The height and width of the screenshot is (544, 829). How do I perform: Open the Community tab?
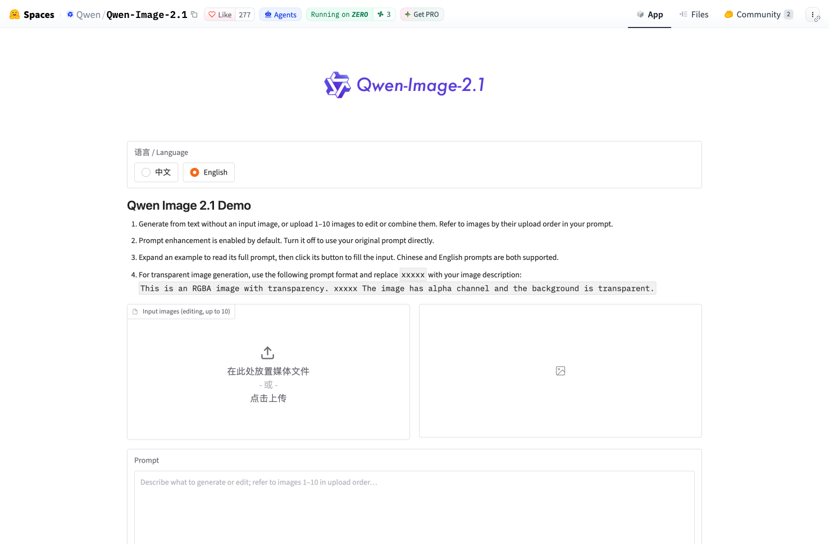coord(758,15)
